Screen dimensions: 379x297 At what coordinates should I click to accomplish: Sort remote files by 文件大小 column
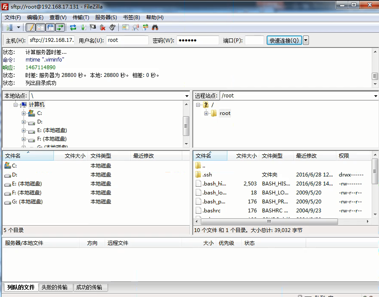click(243, 156)
